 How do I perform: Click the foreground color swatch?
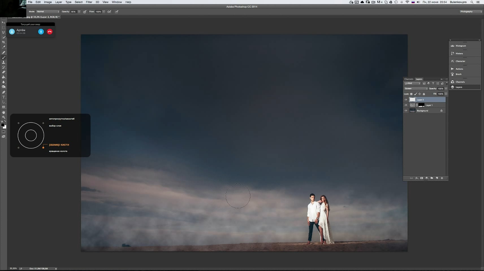(x=3, y=125)
